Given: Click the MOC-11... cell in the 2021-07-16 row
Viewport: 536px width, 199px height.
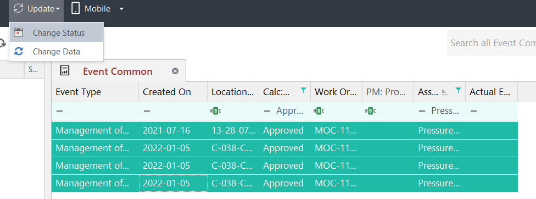Looking at the screenshot, I should click(336, 130).
